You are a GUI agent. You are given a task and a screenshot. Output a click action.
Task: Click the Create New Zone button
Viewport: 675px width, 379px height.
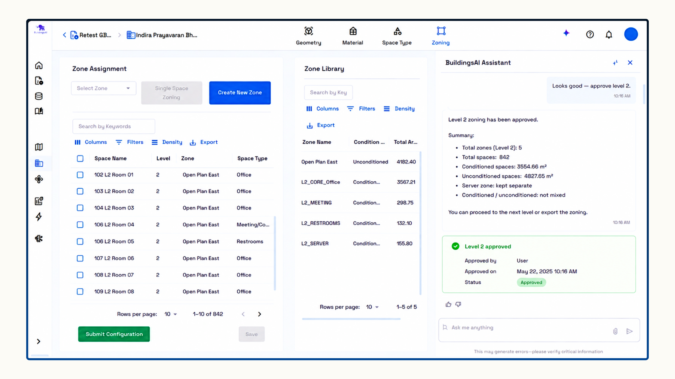pos(240,93)
